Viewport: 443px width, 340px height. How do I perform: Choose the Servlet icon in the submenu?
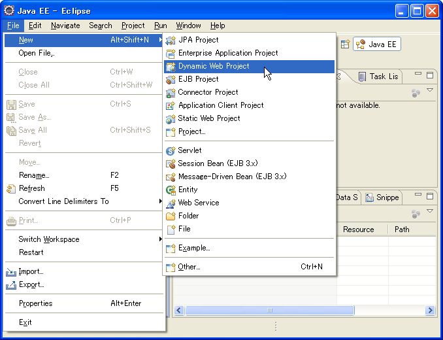point(171,150)
